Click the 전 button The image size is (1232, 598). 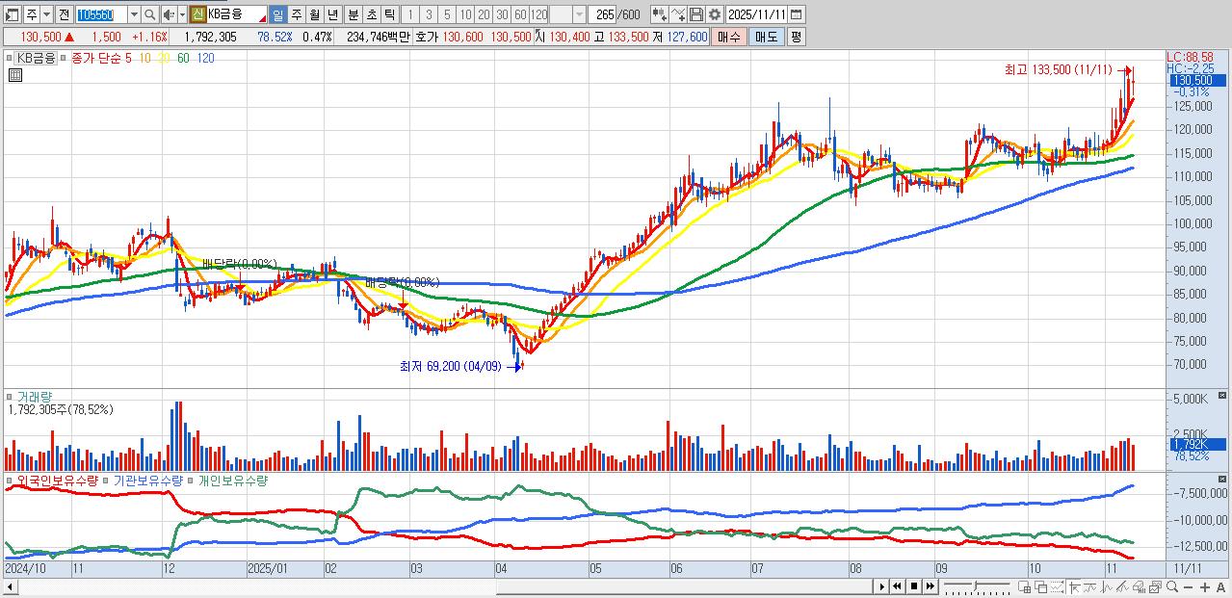pos(64,15)
